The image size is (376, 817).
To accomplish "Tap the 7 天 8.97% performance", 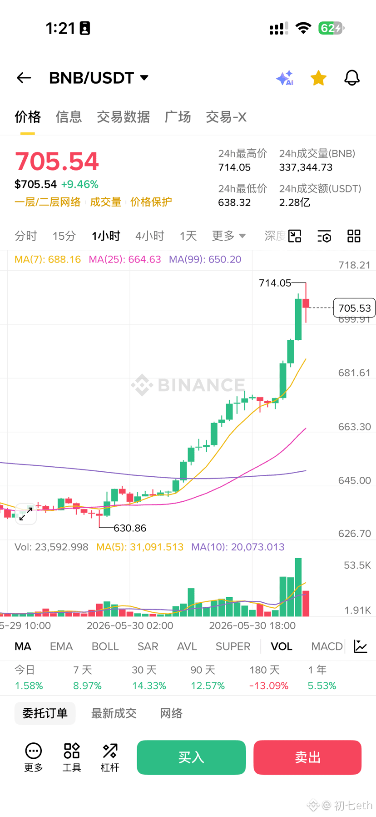I will click(87, 678).
